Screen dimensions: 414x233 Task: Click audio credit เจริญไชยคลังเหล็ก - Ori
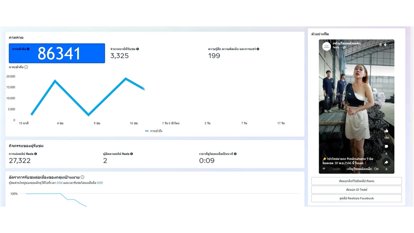(363, 169)
